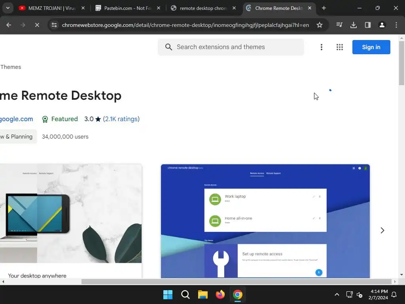This screenshot has height=304, width=405.
Task: Go back to the previous page
Action: tap(9, 25)
